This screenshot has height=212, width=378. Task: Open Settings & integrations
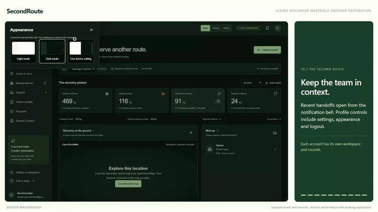pos(28,173)
